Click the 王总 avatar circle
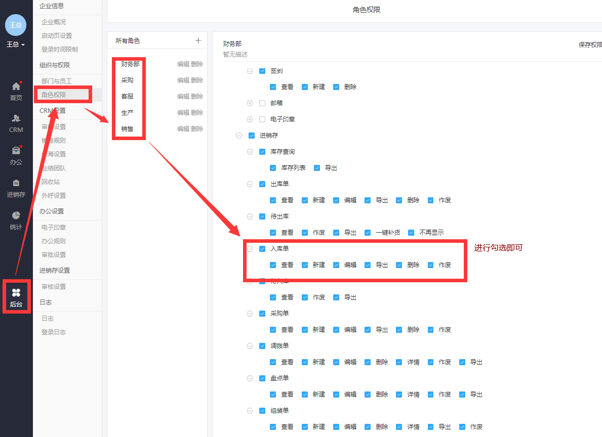Image resolution: width=602 pixels, height=437 pixels. 16,25
